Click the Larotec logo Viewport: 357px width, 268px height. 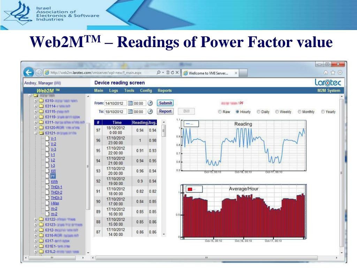(328, 82)
